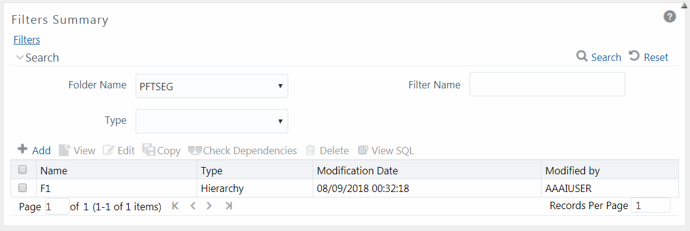Image resolution: width=690 pixels, height=231 pixels.
Task: Jump to the last page of results
Action: click(228, 205)
